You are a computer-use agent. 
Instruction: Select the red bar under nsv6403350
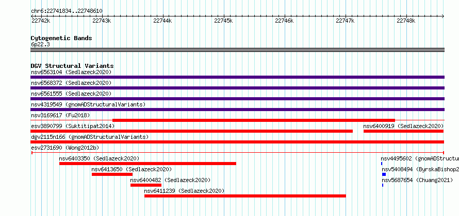(148, 164)
